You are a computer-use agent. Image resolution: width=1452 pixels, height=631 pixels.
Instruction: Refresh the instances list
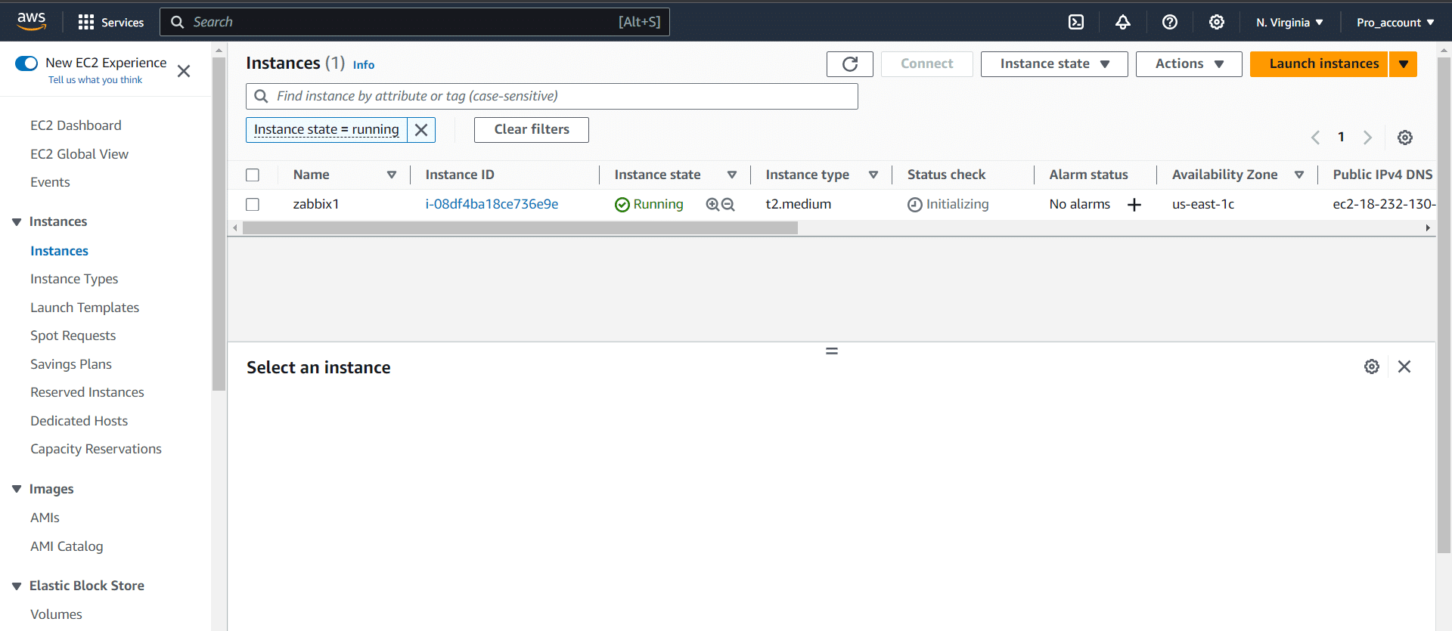pyautogui.click(x=850, y=64)
